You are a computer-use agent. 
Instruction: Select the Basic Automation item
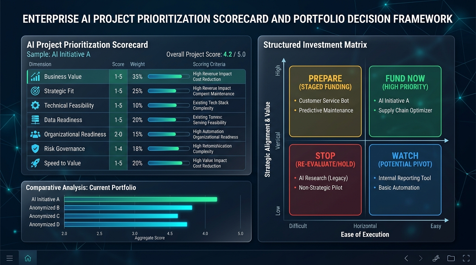pos(399,188)
